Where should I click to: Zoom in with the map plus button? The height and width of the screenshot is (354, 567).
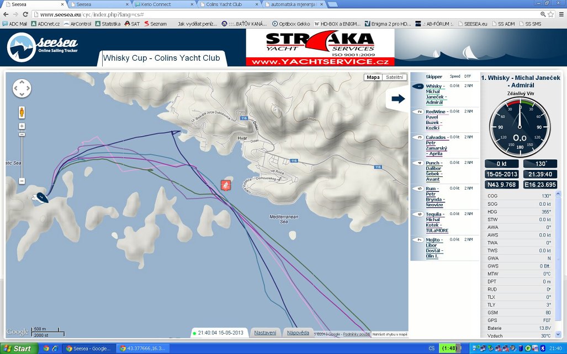(22, 126)
